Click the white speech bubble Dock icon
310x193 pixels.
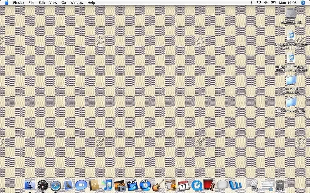coord(222,185)
